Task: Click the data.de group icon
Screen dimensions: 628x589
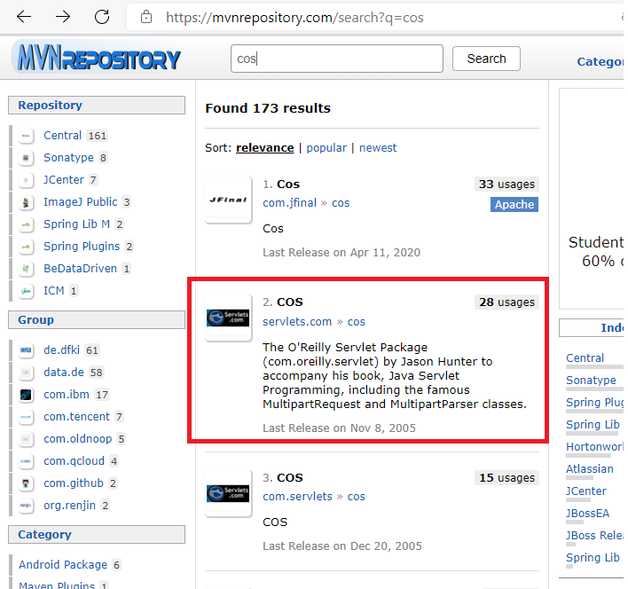Action: click(x=26, y=373)
